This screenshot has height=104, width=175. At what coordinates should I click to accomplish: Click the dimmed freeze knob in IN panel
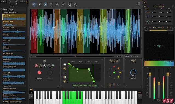pyautogui.click(x=50, y=73)
